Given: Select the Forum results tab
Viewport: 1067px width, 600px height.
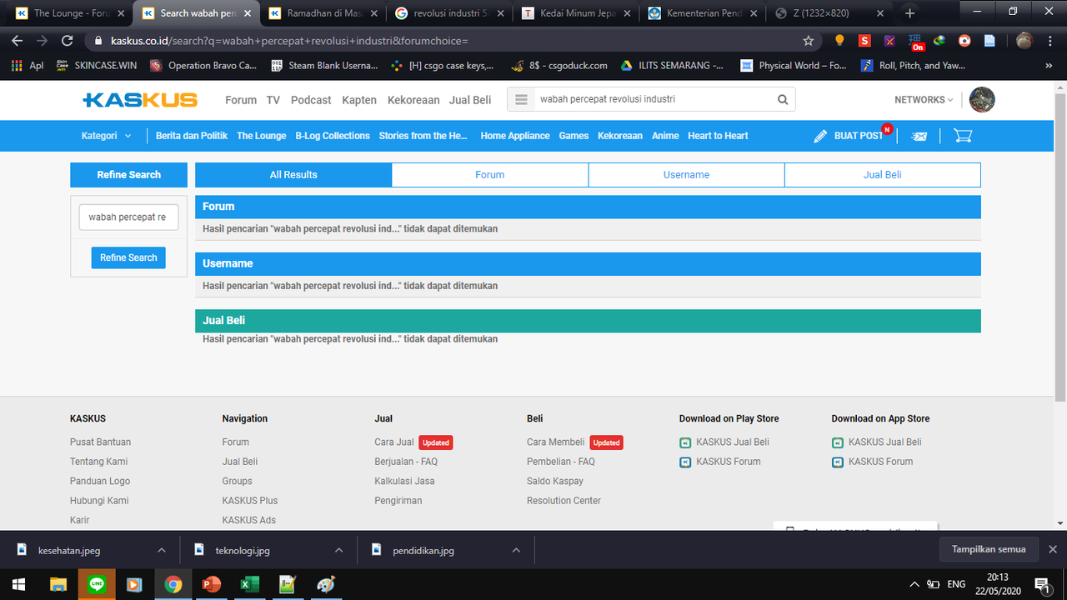Looking at the screenshot, I should point(490,175).
